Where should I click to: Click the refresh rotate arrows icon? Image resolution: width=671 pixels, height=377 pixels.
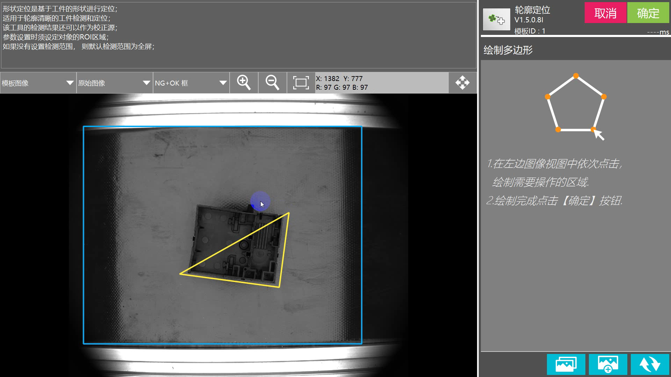pos(650,364)
